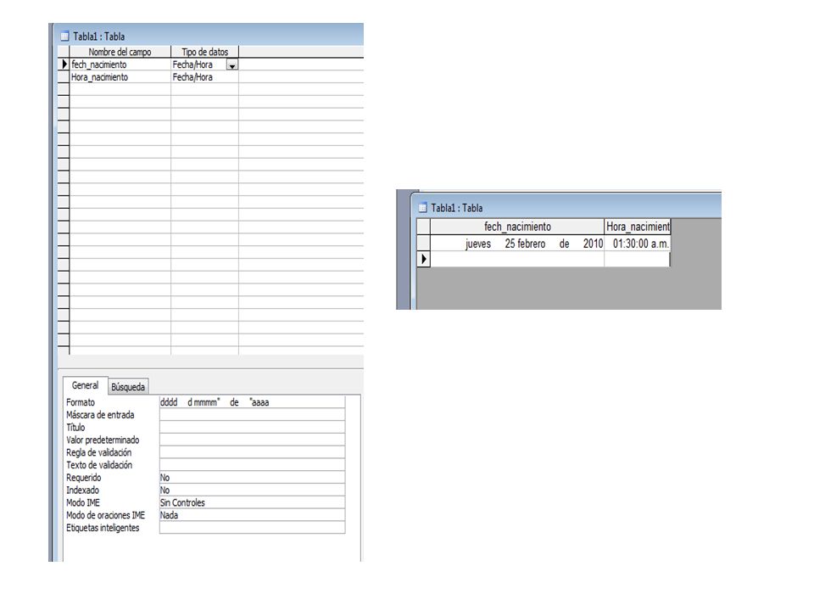
Task: Switch to the Búsqueda tab
Action: pos(128,387)
